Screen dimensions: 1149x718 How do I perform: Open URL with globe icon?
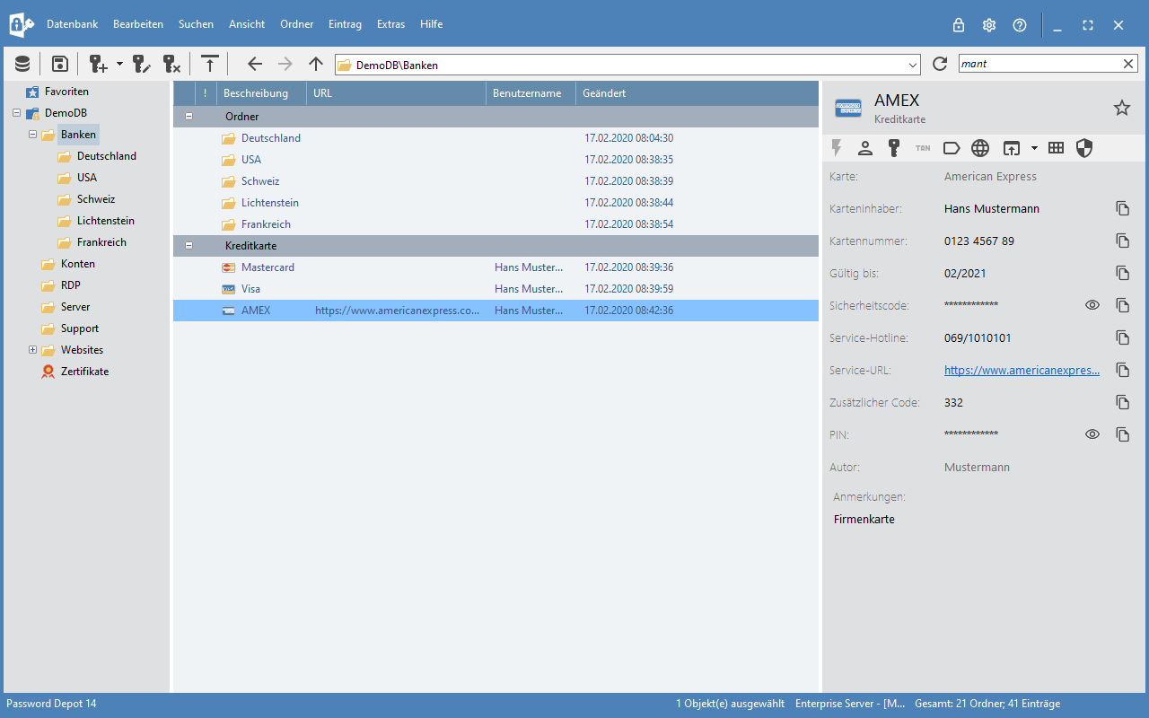tap(980, 148)
